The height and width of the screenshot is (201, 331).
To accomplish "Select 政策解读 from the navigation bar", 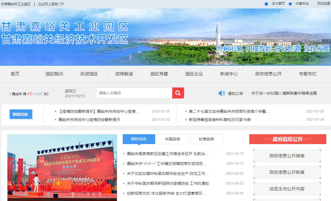I will pyautogui.click(x=124, y=74).
